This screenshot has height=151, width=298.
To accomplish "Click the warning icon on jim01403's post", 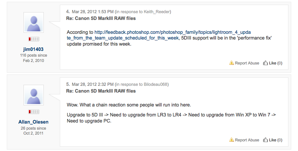I will (231, 63).
